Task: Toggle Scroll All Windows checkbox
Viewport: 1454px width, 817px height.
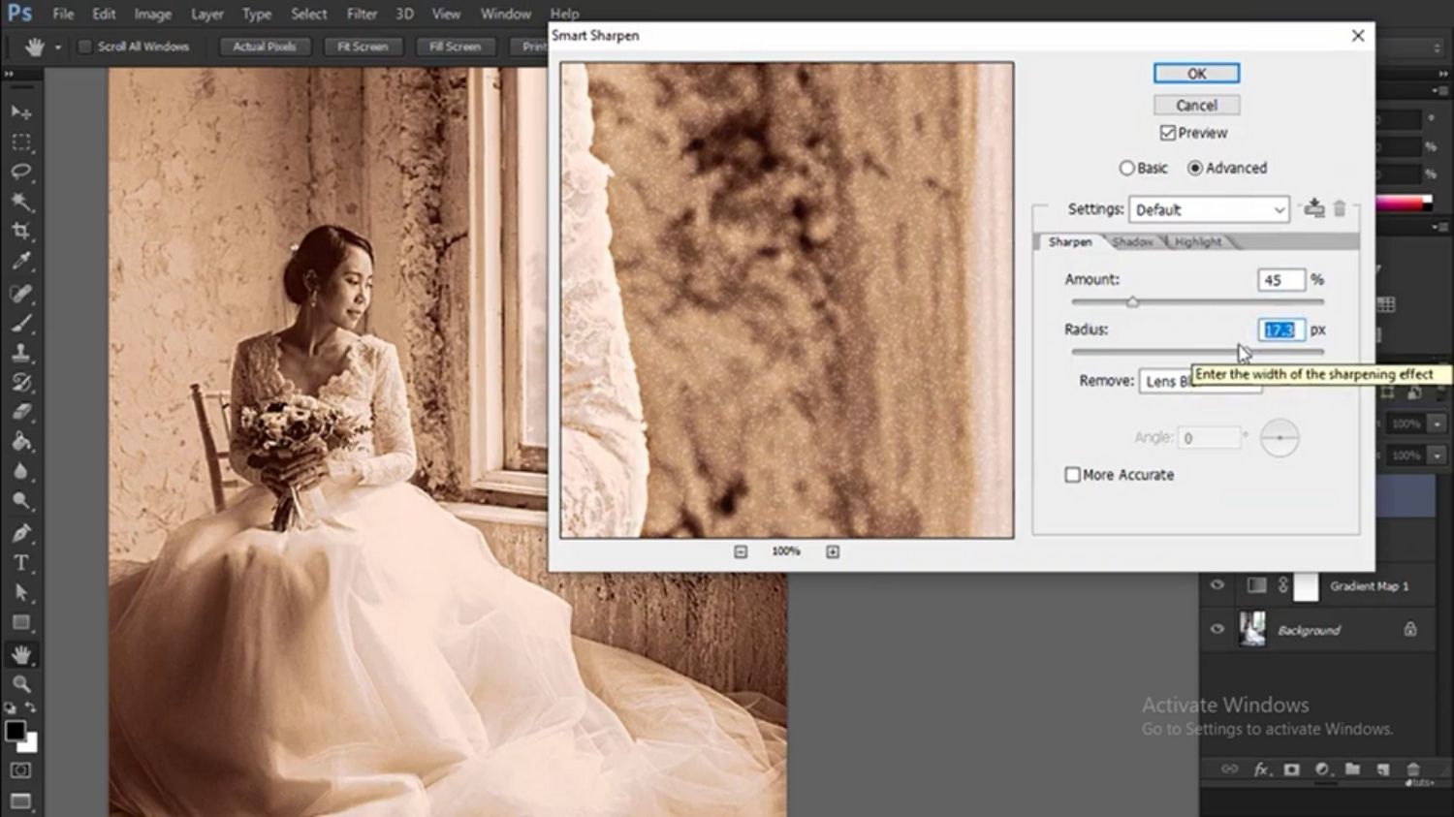Action: click(84, 47)
